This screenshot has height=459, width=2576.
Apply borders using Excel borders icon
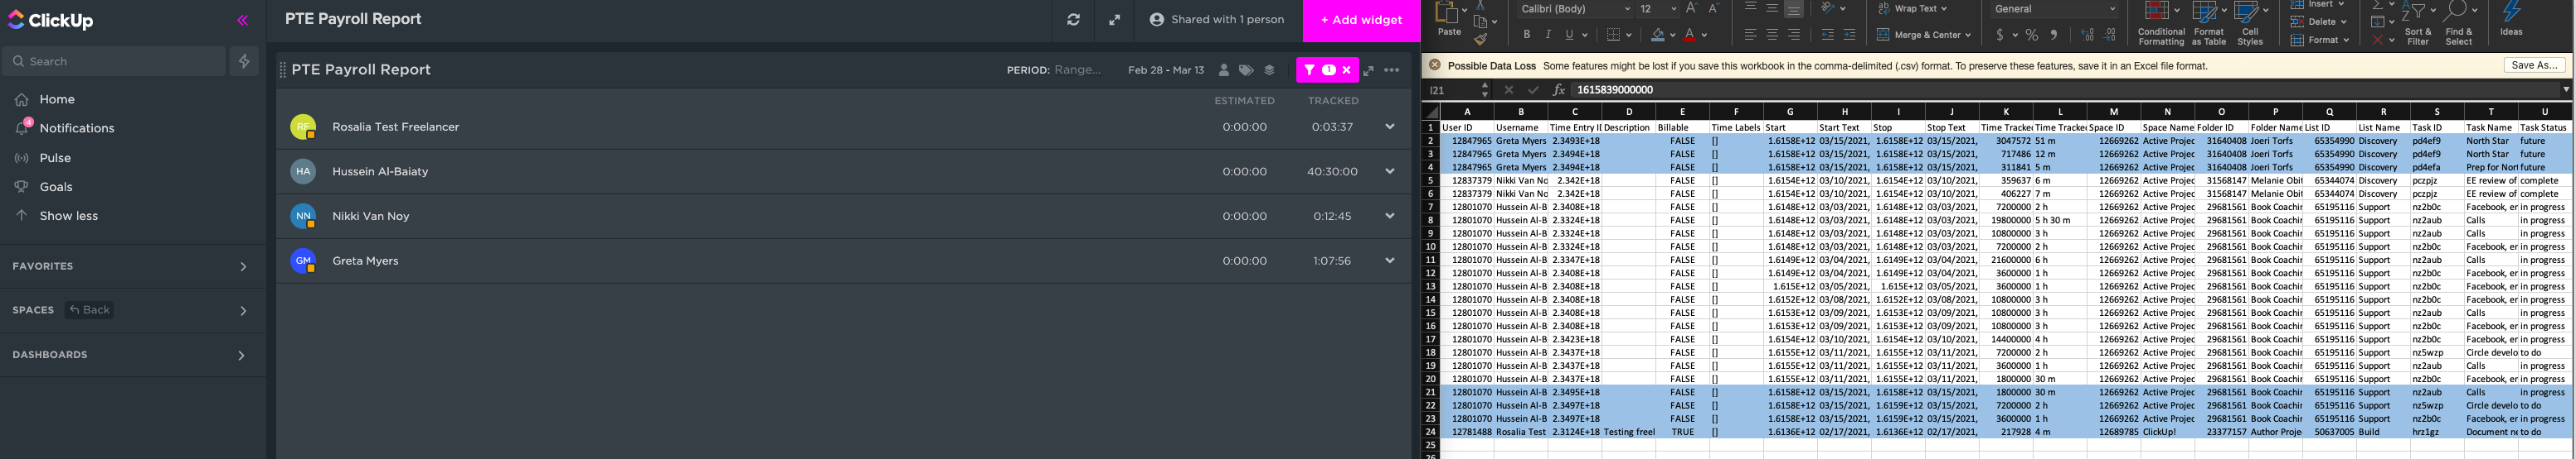tap(1613, 35)
